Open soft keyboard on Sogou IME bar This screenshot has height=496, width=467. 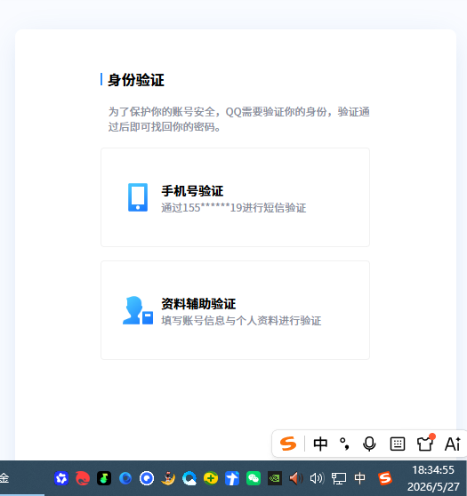pyautogui.click(x=398, y=444)
